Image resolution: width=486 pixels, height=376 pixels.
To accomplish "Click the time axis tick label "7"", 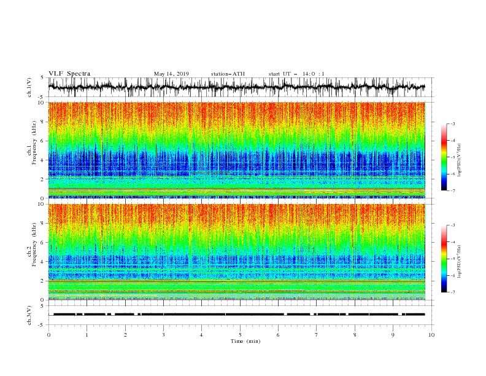I will (x=317, y=335).
